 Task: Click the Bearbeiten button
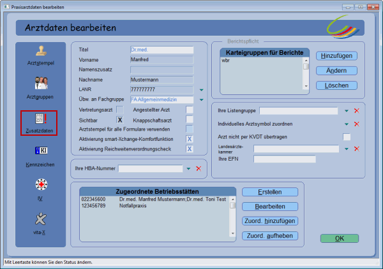pos(270,207)
